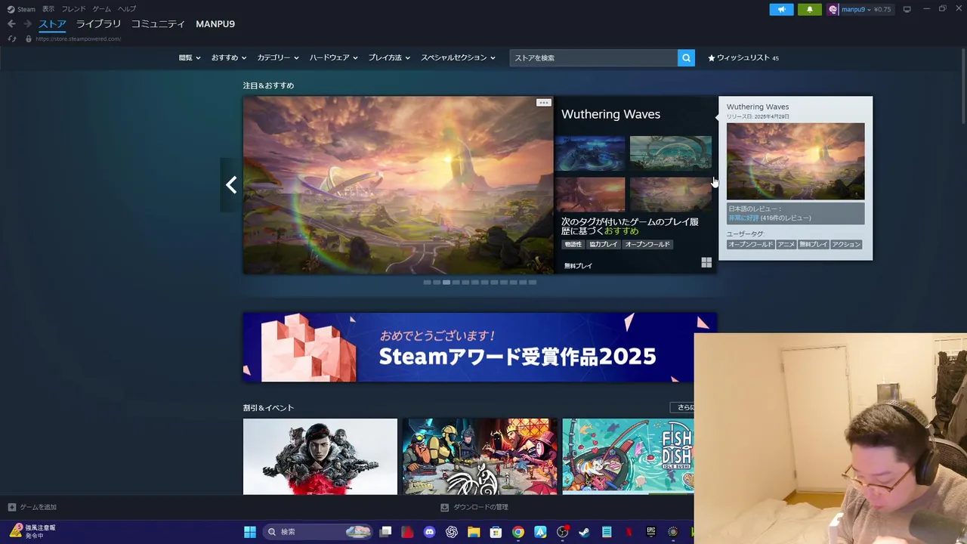Jump to the first carousel page dot
This screenshot has height=544, width=967.
tap(427, 282)
